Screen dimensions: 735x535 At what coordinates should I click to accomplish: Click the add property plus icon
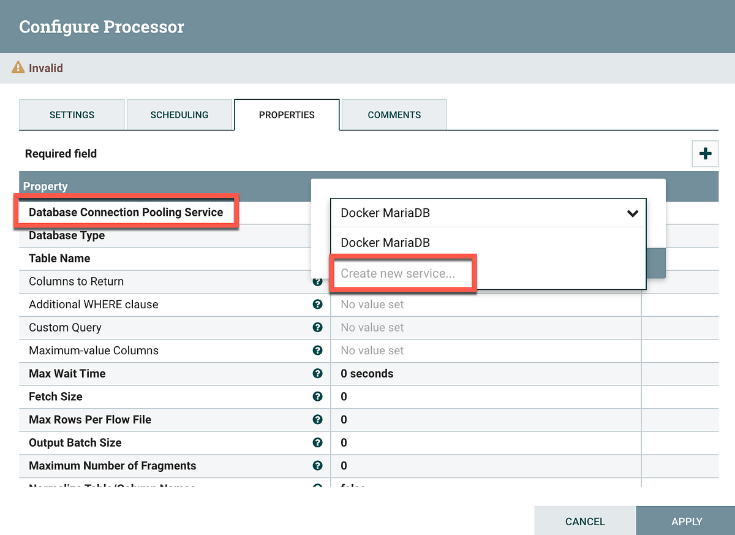tap(704, 154)
